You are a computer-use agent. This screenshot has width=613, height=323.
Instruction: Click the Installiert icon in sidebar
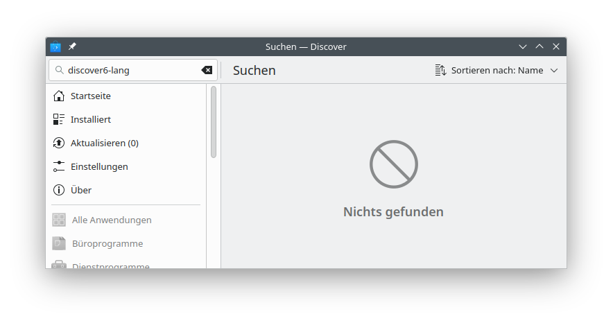click(x=59, y=119)
